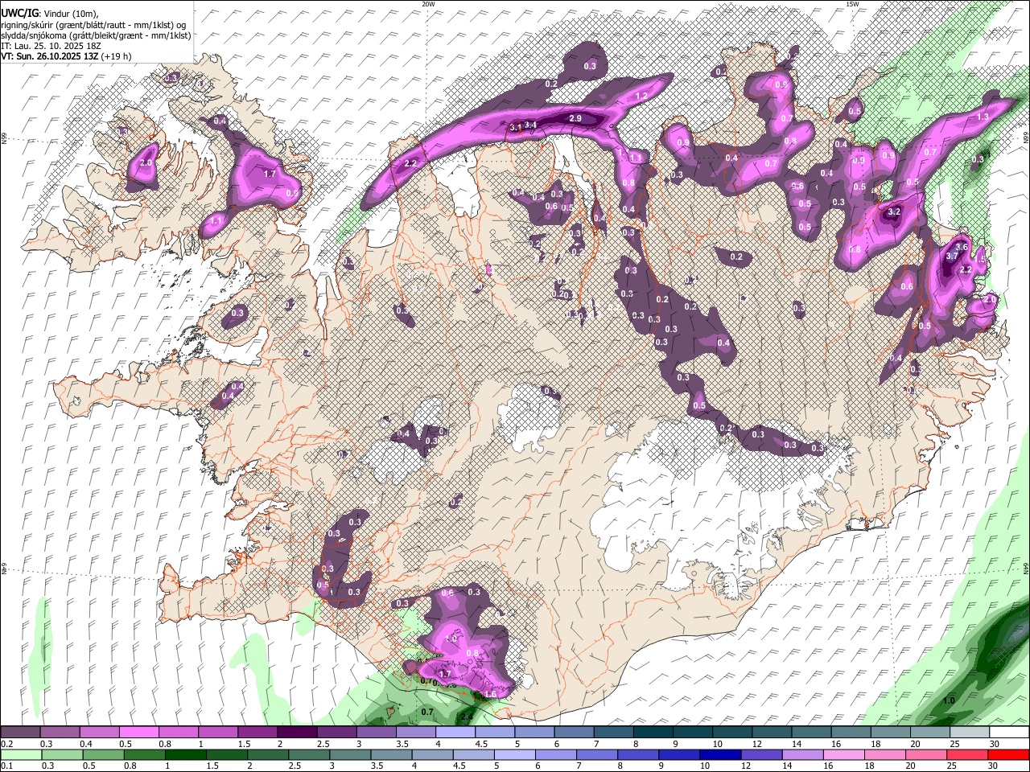Click the '0.2' label on the snow legend row

tap(6, 744)
